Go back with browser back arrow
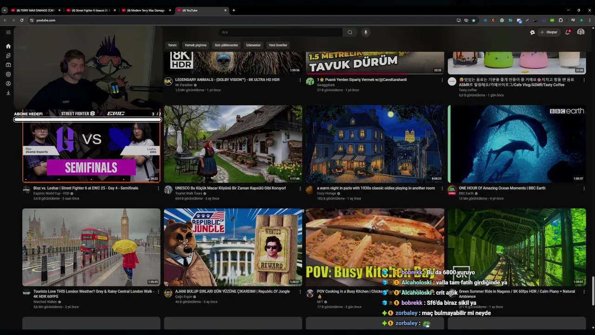This screenshot has width=595, height=335. [x=6, y=20]
